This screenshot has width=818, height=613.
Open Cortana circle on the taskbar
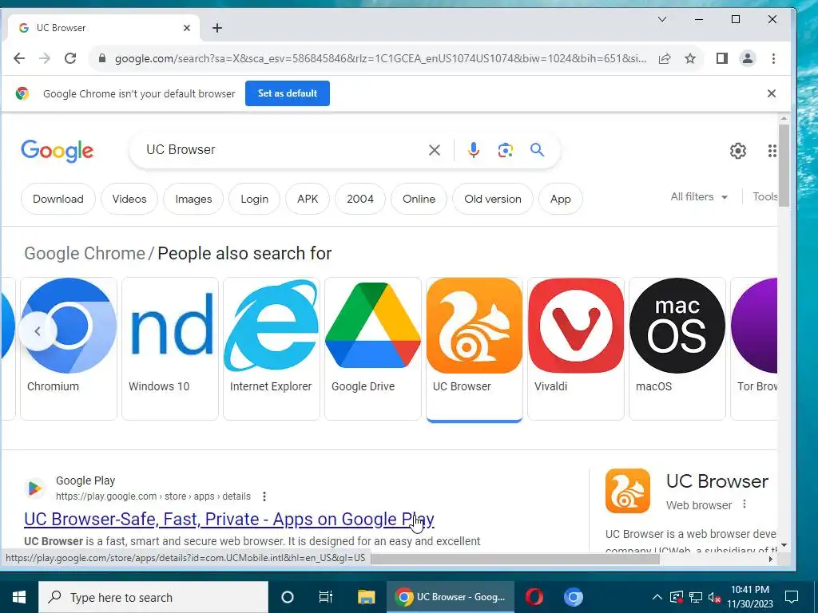(x=288, y=597)
